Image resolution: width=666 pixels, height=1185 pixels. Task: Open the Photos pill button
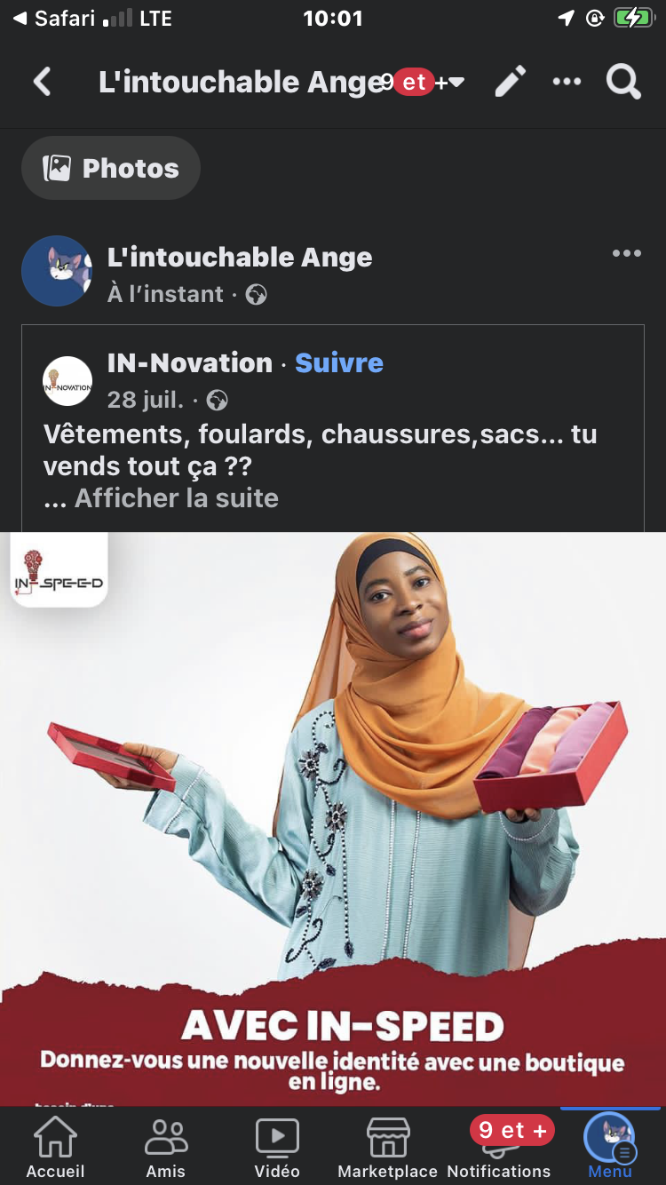(111, 168)
